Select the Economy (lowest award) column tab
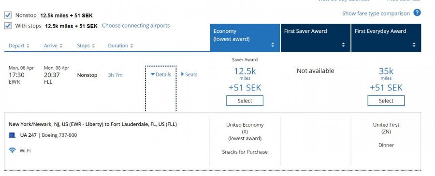 coord(245,38)
